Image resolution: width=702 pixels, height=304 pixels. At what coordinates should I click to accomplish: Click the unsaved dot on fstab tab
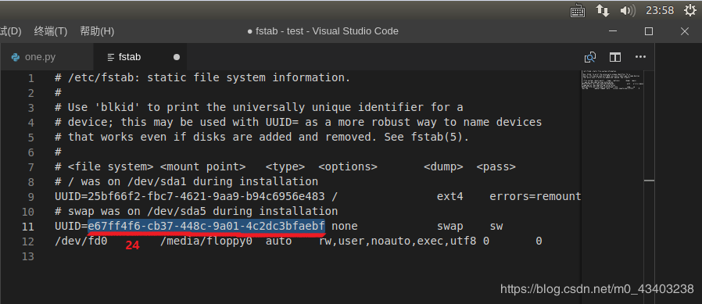(177, 57)
